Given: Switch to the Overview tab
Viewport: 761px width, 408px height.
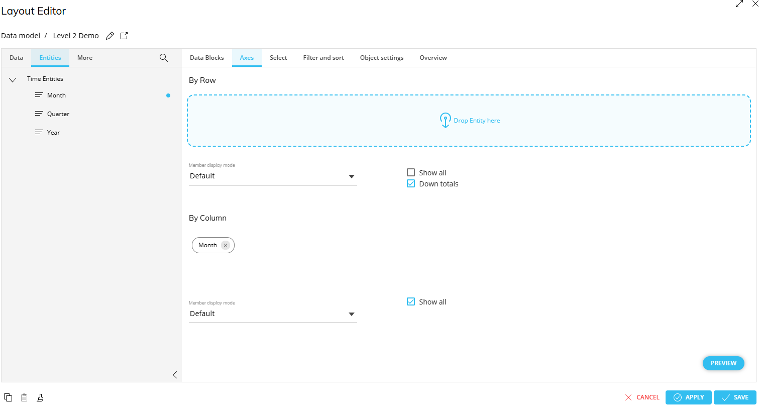Looking at the screenshot, I should (433, 58).
